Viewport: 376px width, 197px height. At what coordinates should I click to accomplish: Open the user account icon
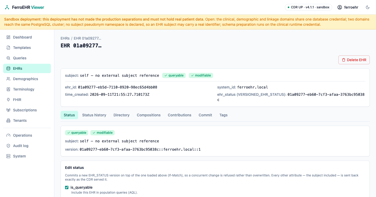[x=340, y=7]
